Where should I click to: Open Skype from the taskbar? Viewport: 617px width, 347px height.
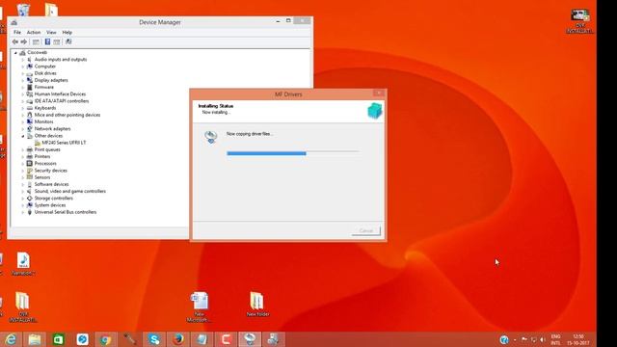click(154, 339)
